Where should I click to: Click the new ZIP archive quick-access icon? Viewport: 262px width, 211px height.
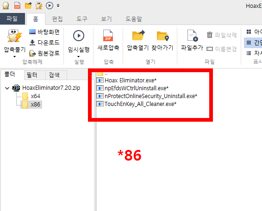(x=17, y=6)
